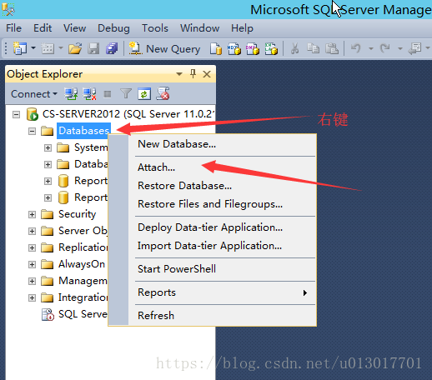Expand the Integration Services folder

click(x=33, y=297)
